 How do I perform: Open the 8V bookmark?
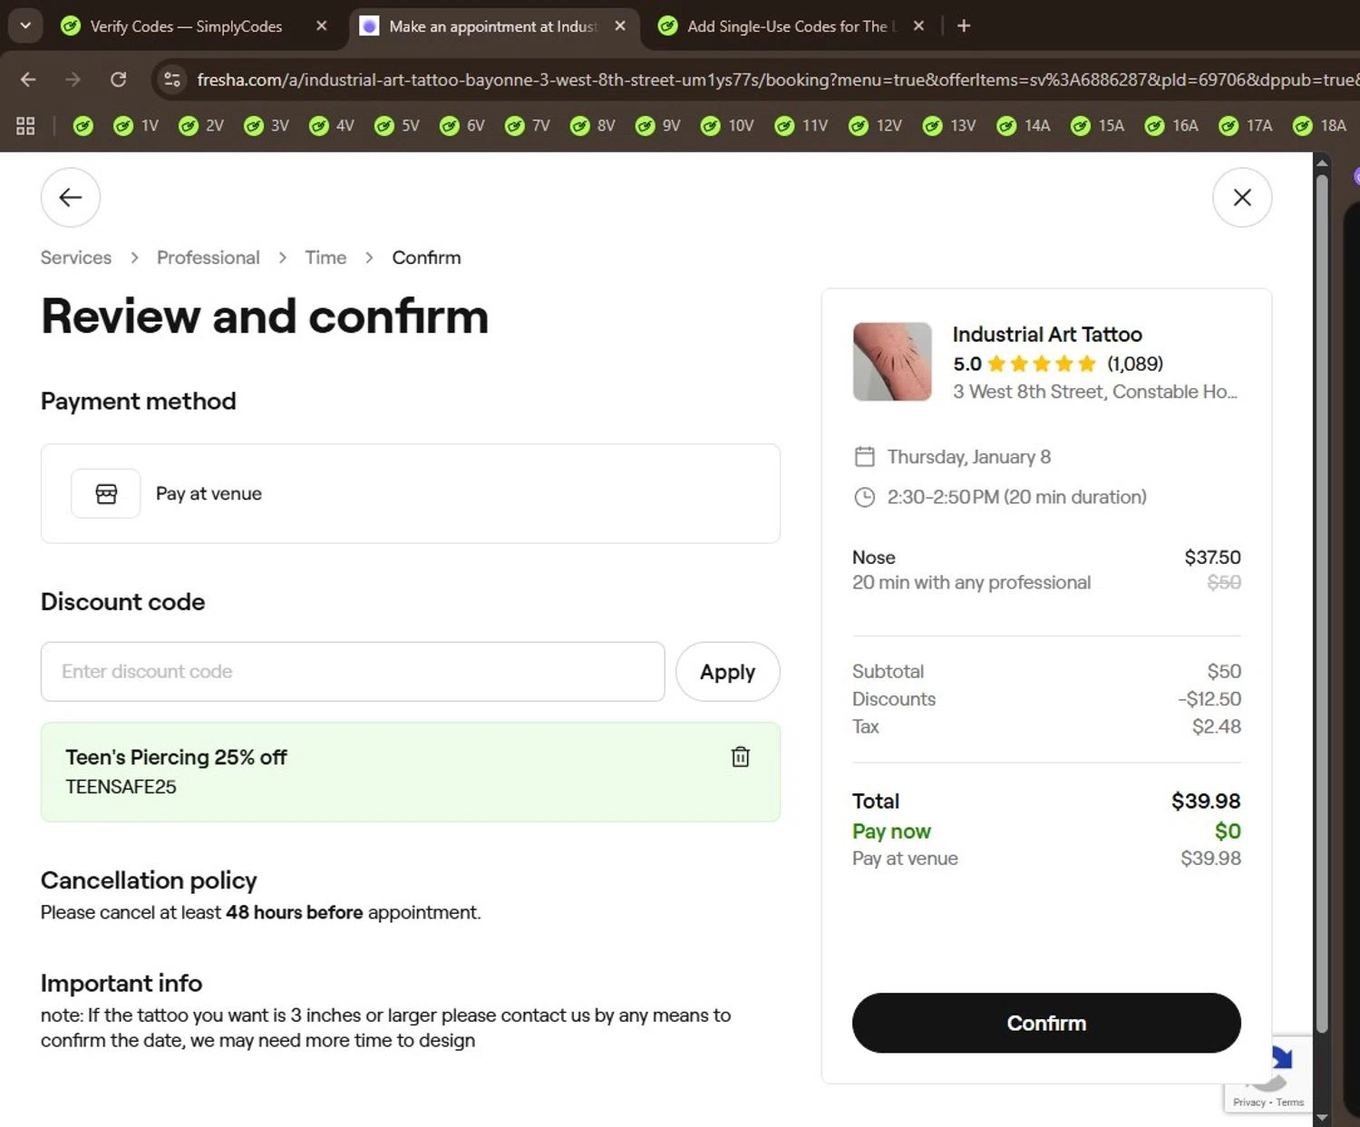tap(593, 126)
